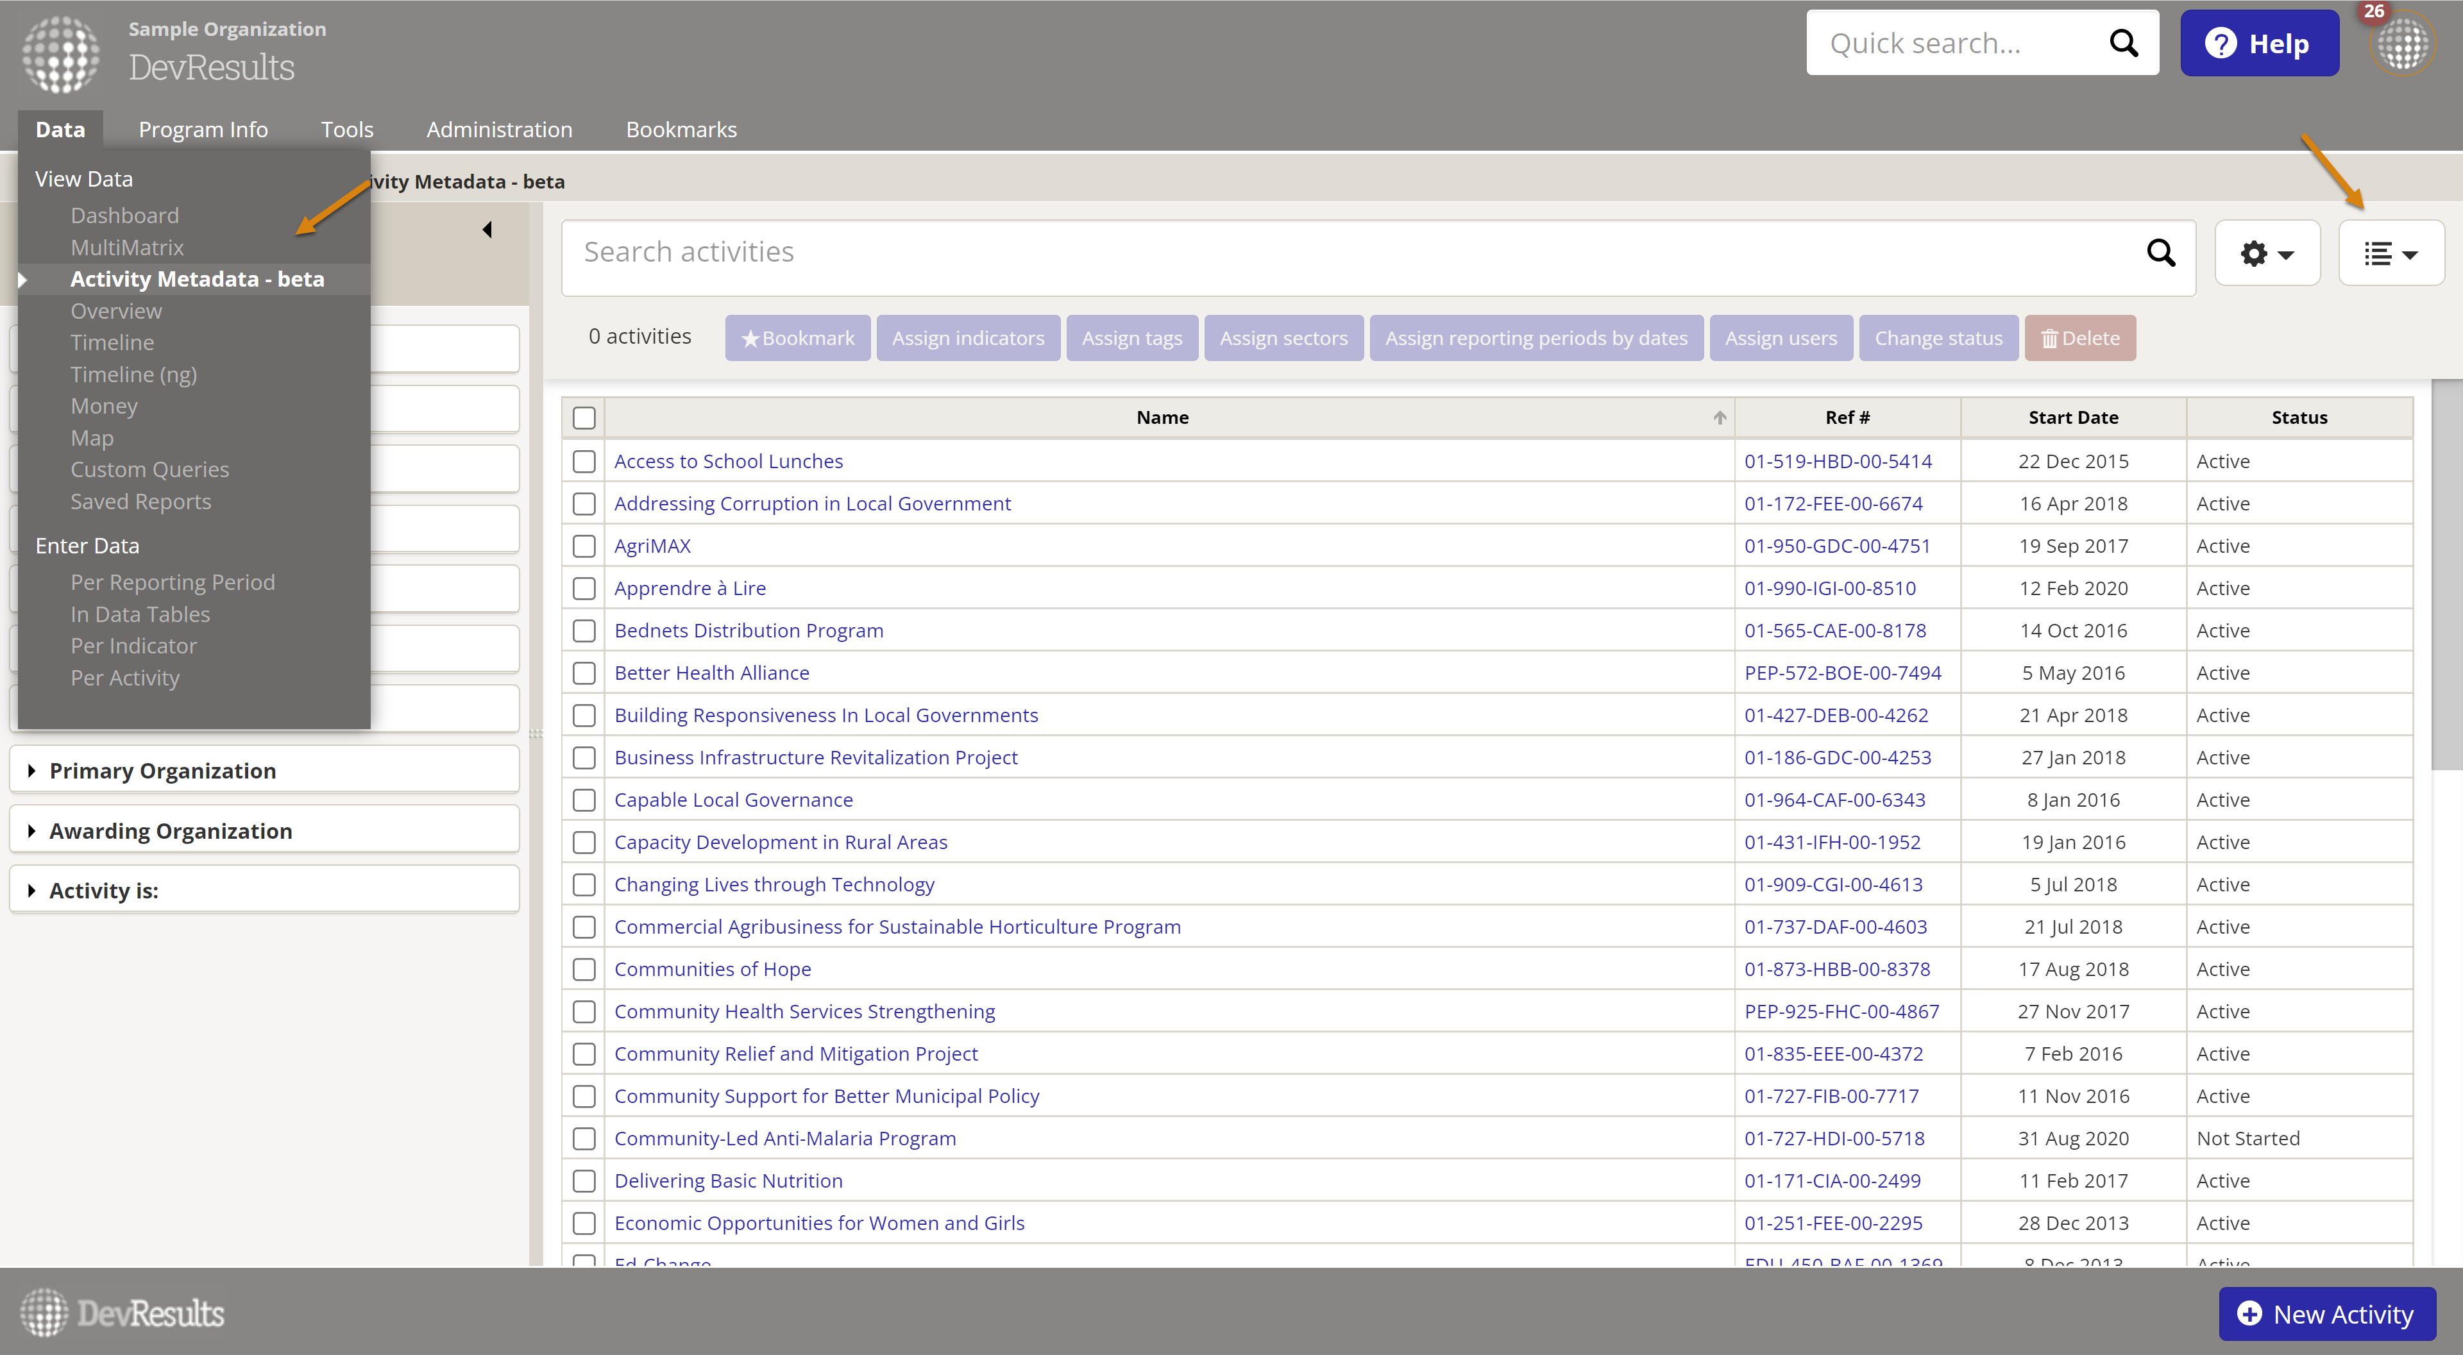Click the Name column sort arrow
The image size is (2463, 1355).
coord(1719,418)
